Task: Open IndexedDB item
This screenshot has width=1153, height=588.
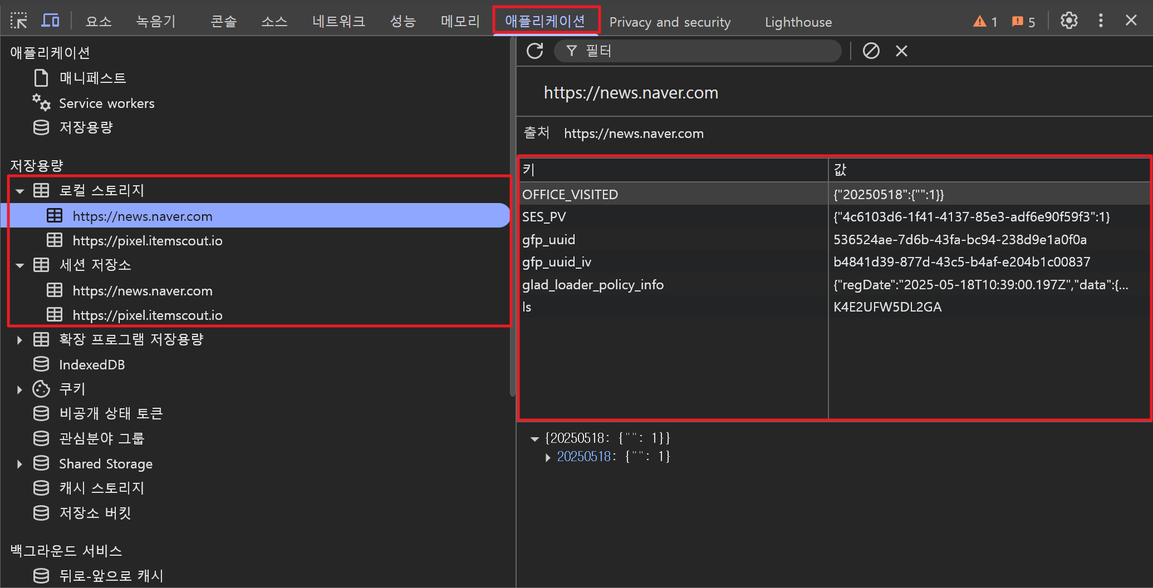Action: pyautogui.click(x=92, y=364)
